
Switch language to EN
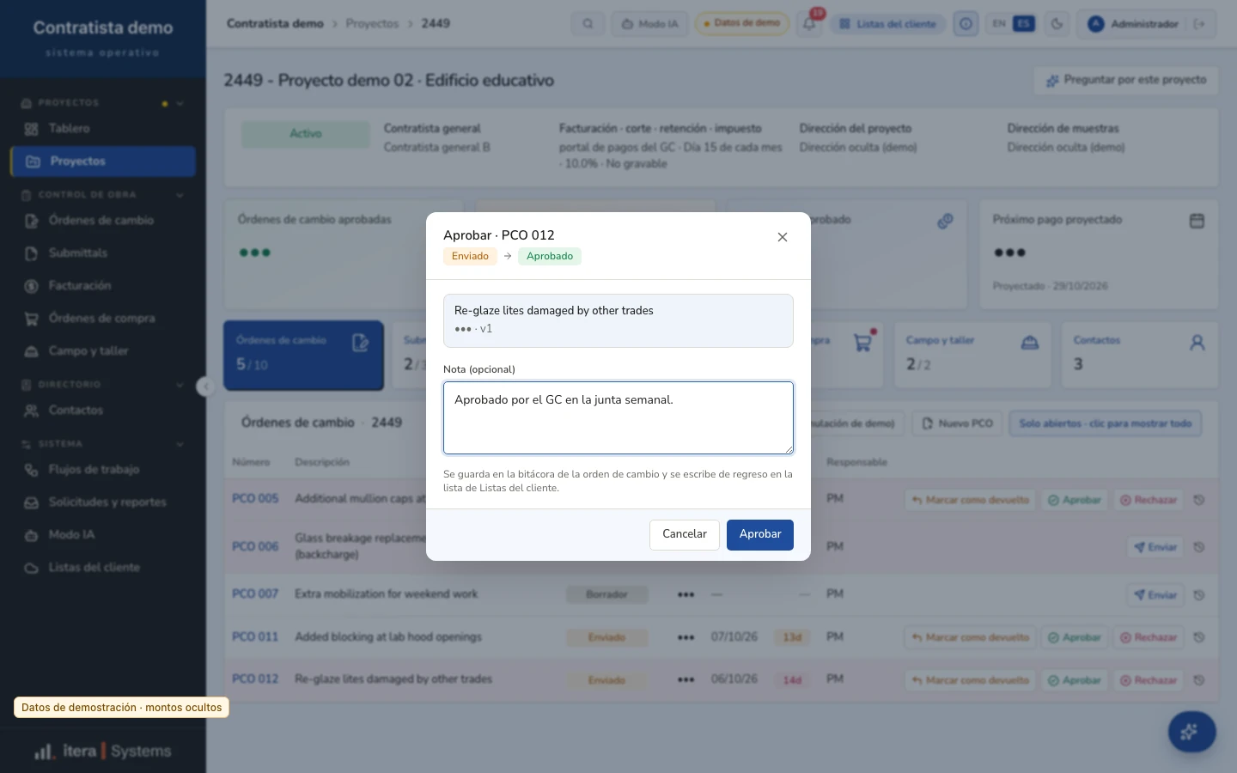click(x=999, y=24)
